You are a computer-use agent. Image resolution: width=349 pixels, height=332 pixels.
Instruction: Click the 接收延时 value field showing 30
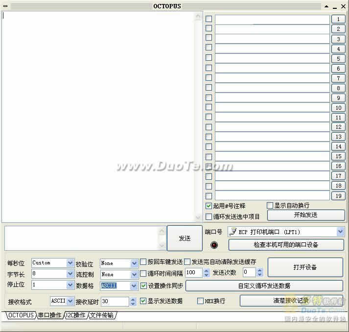pyautogui.click(x=115, y=302)
